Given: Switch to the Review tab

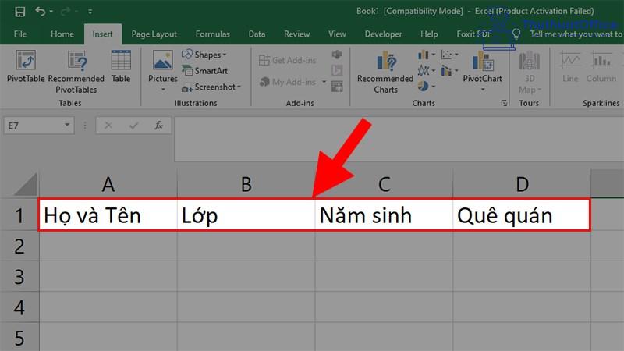Looking at the screenshot, I should [296, 34].
